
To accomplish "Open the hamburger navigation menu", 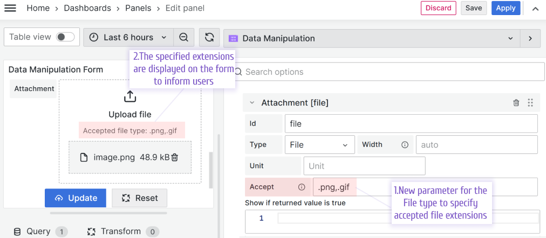I will [10, 8].
